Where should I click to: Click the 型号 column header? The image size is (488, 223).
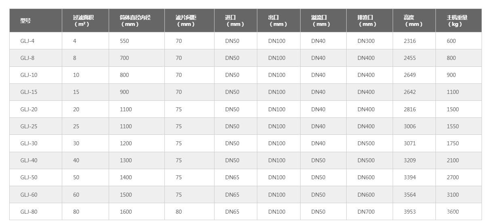click(36, 21)
